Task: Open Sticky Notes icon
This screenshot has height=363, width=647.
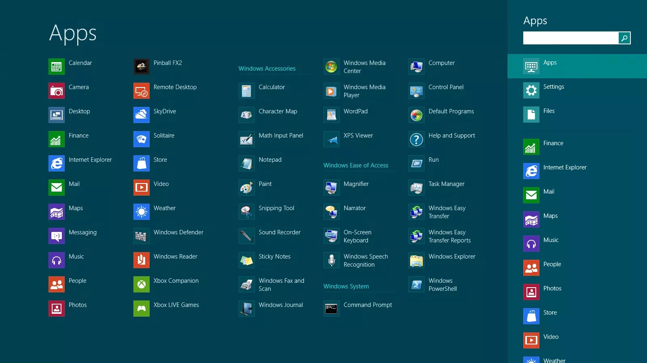Action: click(247, 260)
